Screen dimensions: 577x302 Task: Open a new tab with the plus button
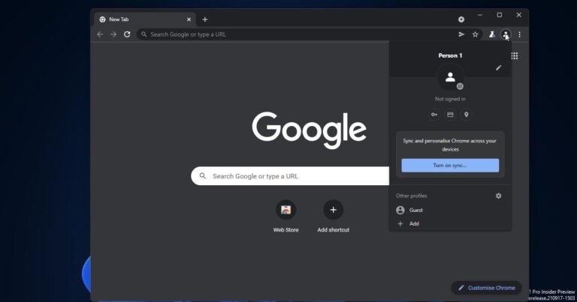tap(205, 19)
